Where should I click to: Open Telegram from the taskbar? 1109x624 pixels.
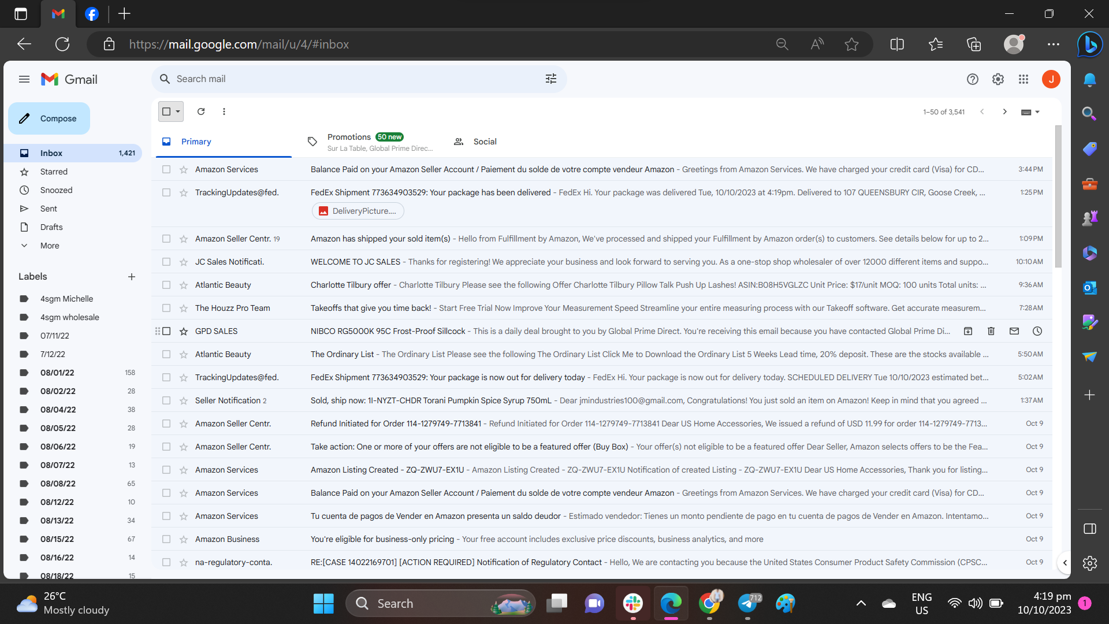click(x=747, y=603)
